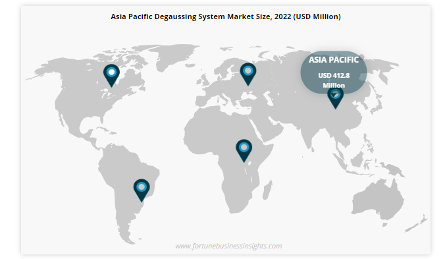Click the North America map pin
This screenshot has height=259, width=443.
(111, 75)
